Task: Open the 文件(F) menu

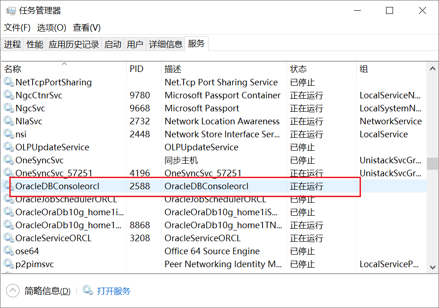Action: (17, 28)
